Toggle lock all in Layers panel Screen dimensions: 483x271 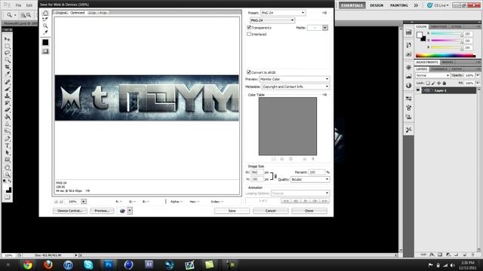445,83
